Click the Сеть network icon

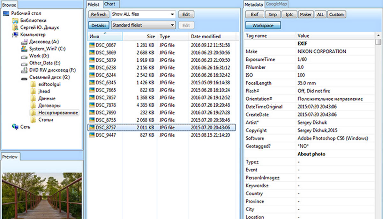pyautogui.click(x=15, y=127)
